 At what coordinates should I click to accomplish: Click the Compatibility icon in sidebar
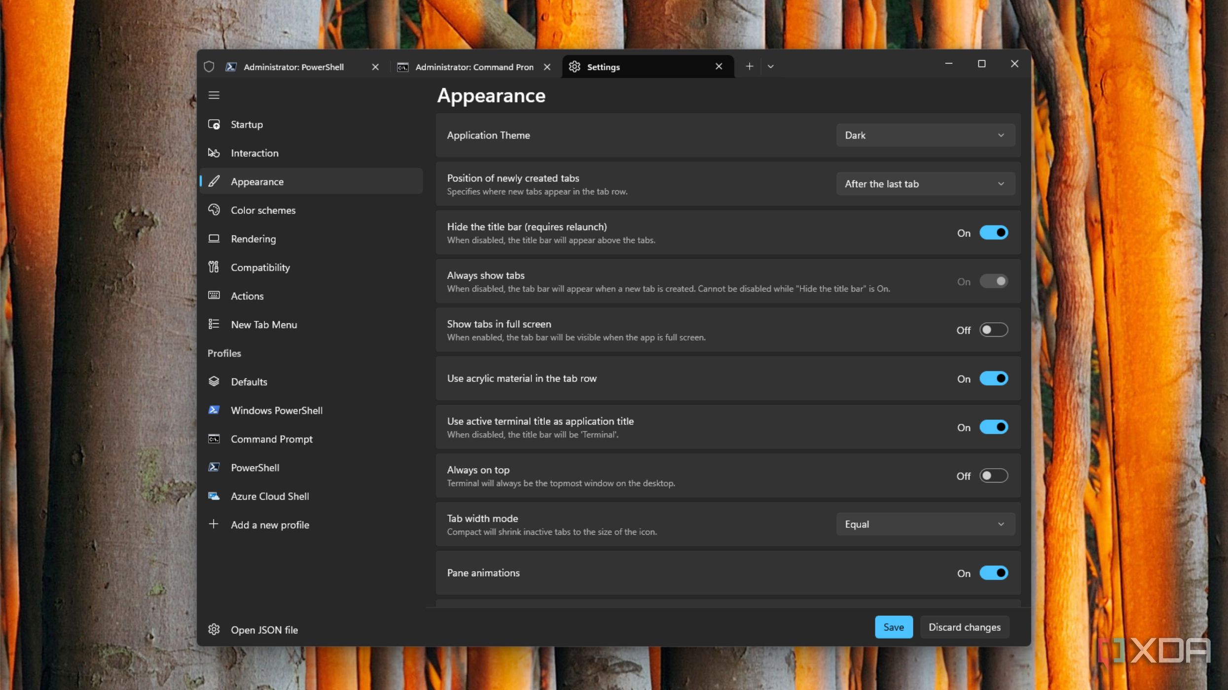(x=214, y=267)
